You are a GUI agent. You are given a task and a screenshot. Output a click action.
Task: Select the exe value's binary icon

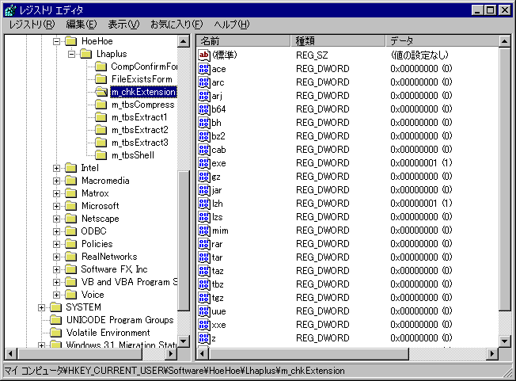tap(203, 163)
